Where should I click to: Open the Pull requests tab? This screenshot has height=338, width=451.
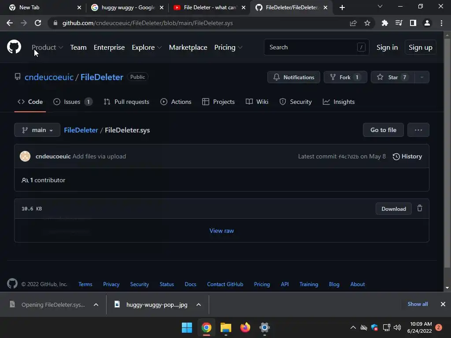[126, 102]
